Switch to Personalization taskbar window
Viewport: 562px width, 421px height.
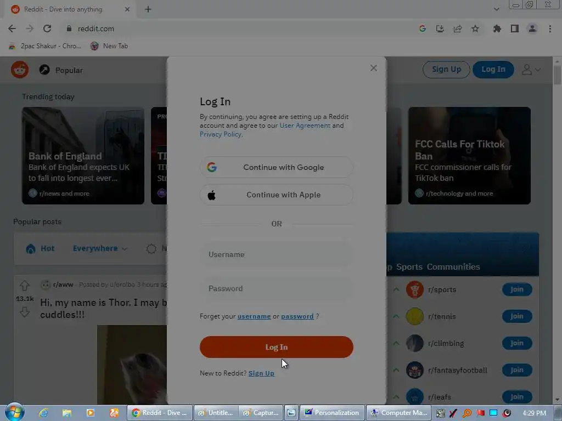point(332,413)
